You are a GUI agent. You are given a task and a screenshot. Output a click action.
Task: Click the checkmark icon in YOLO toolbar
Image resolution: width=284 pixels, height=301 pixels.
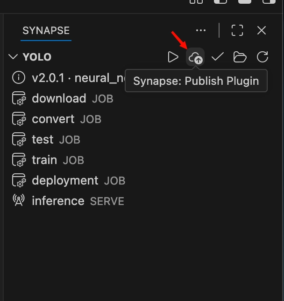click(x=218, y=57)
